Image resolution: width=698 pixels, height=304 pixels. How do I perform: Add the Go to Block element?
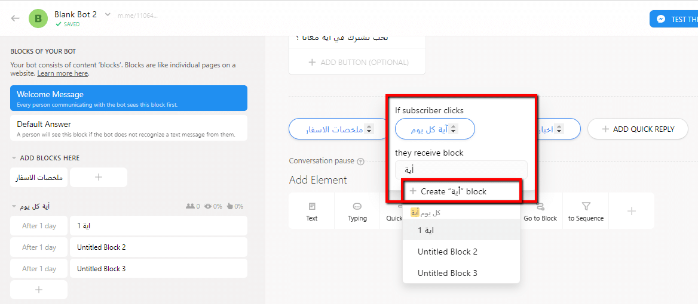click(x=540, y=211)
